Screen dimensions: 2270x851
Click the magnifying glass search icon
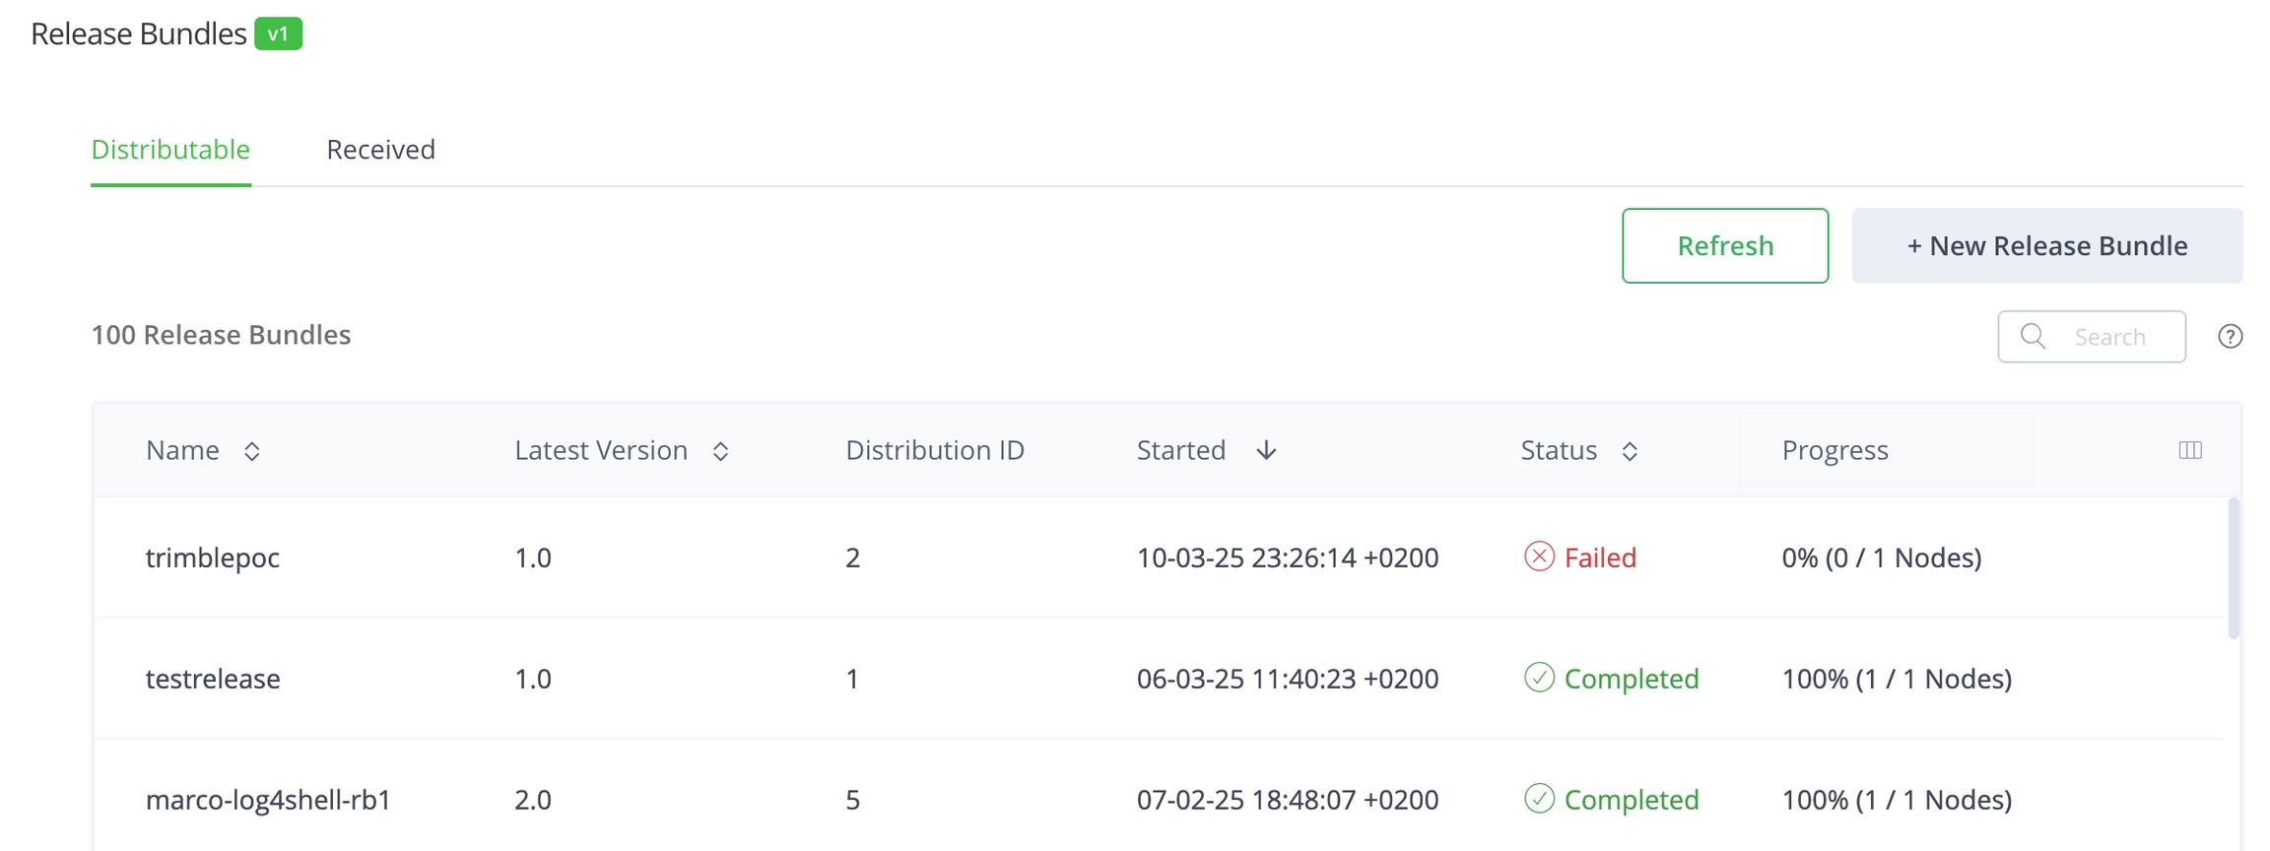(2033, 337)
